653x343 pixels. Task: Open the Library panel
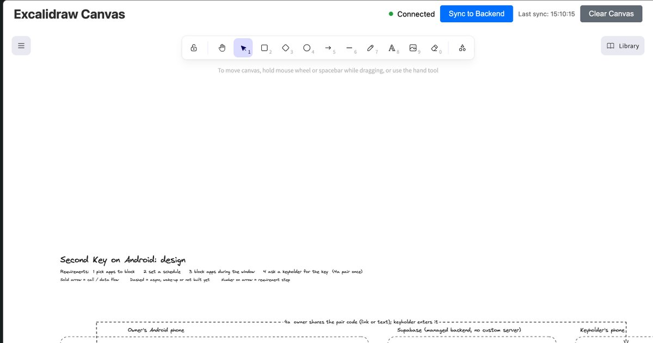(623, 46)
